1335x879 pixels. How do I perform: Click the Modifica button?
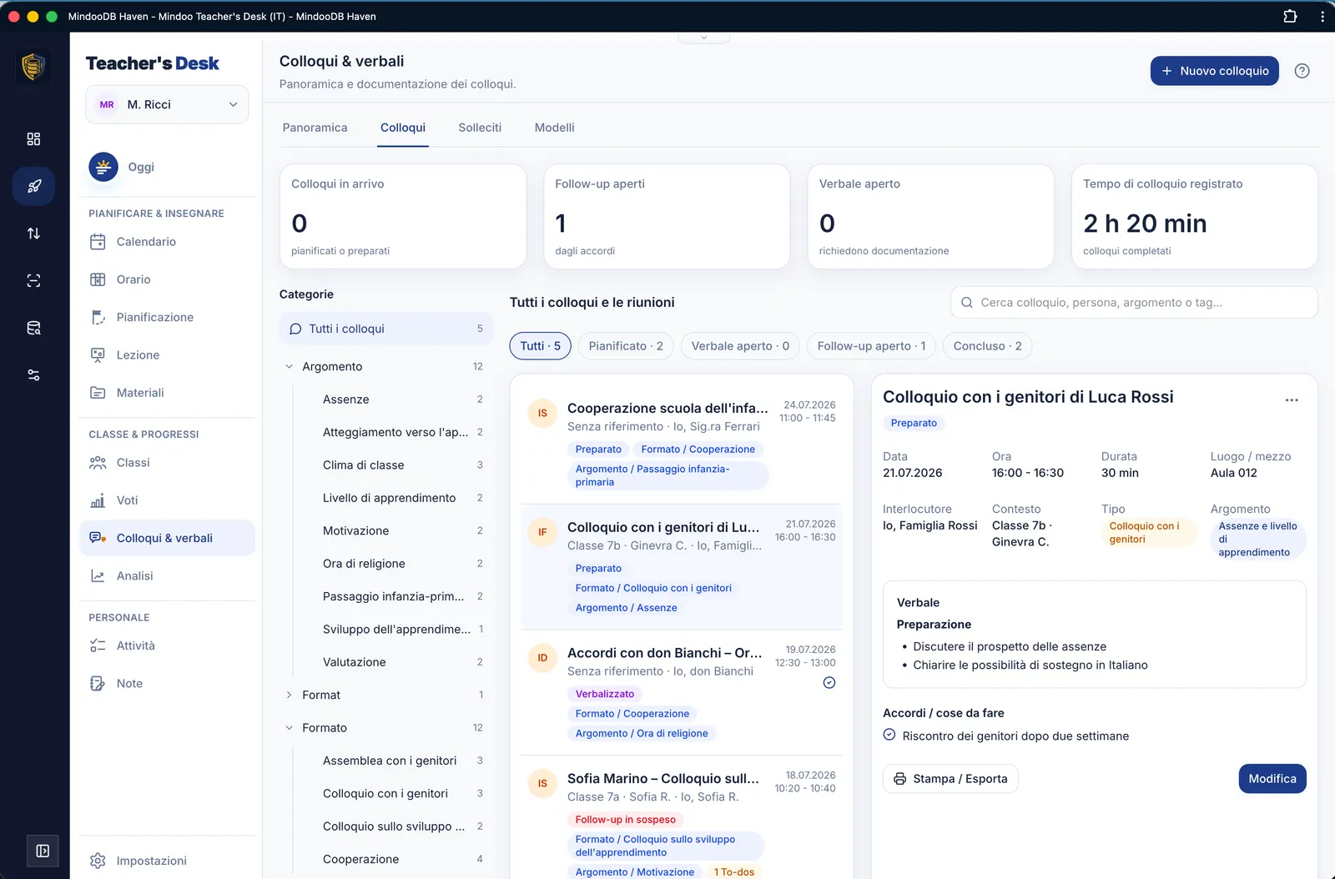pyautogui.click(x=1272, y=779)
